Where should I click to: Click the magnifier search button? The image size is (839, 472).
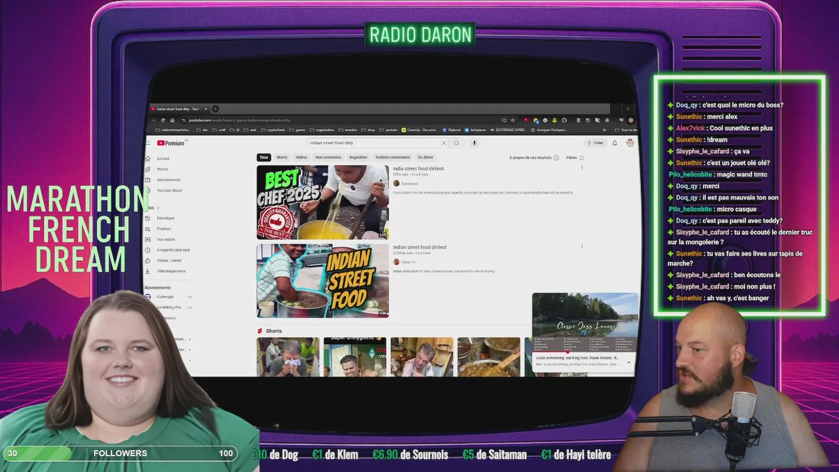point(456,143)
